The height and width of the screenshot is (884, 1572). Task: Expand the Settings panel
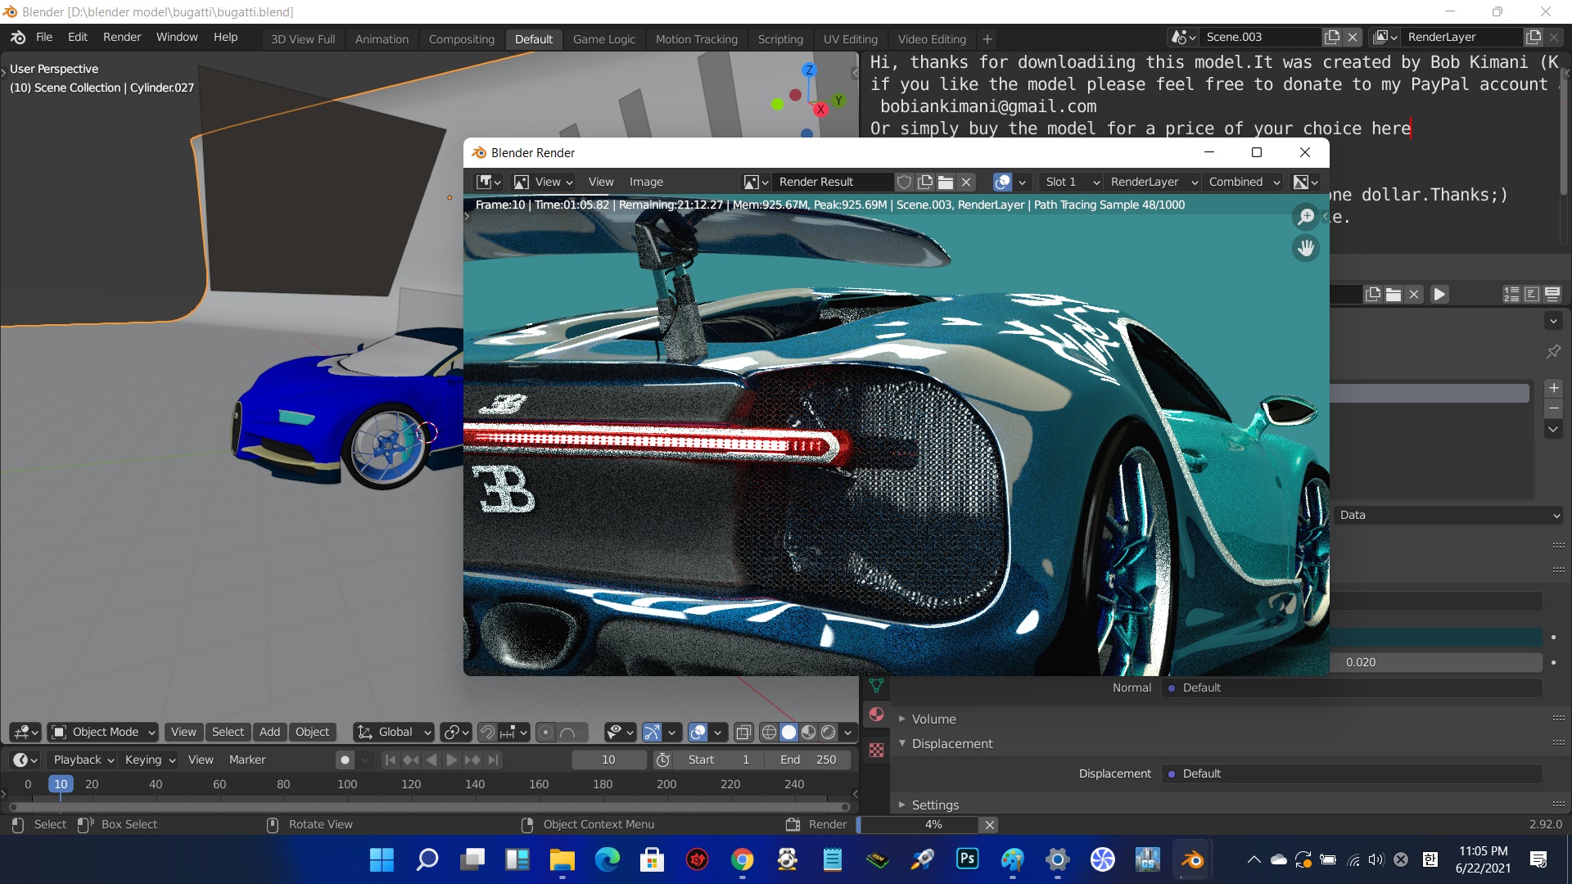934,805
